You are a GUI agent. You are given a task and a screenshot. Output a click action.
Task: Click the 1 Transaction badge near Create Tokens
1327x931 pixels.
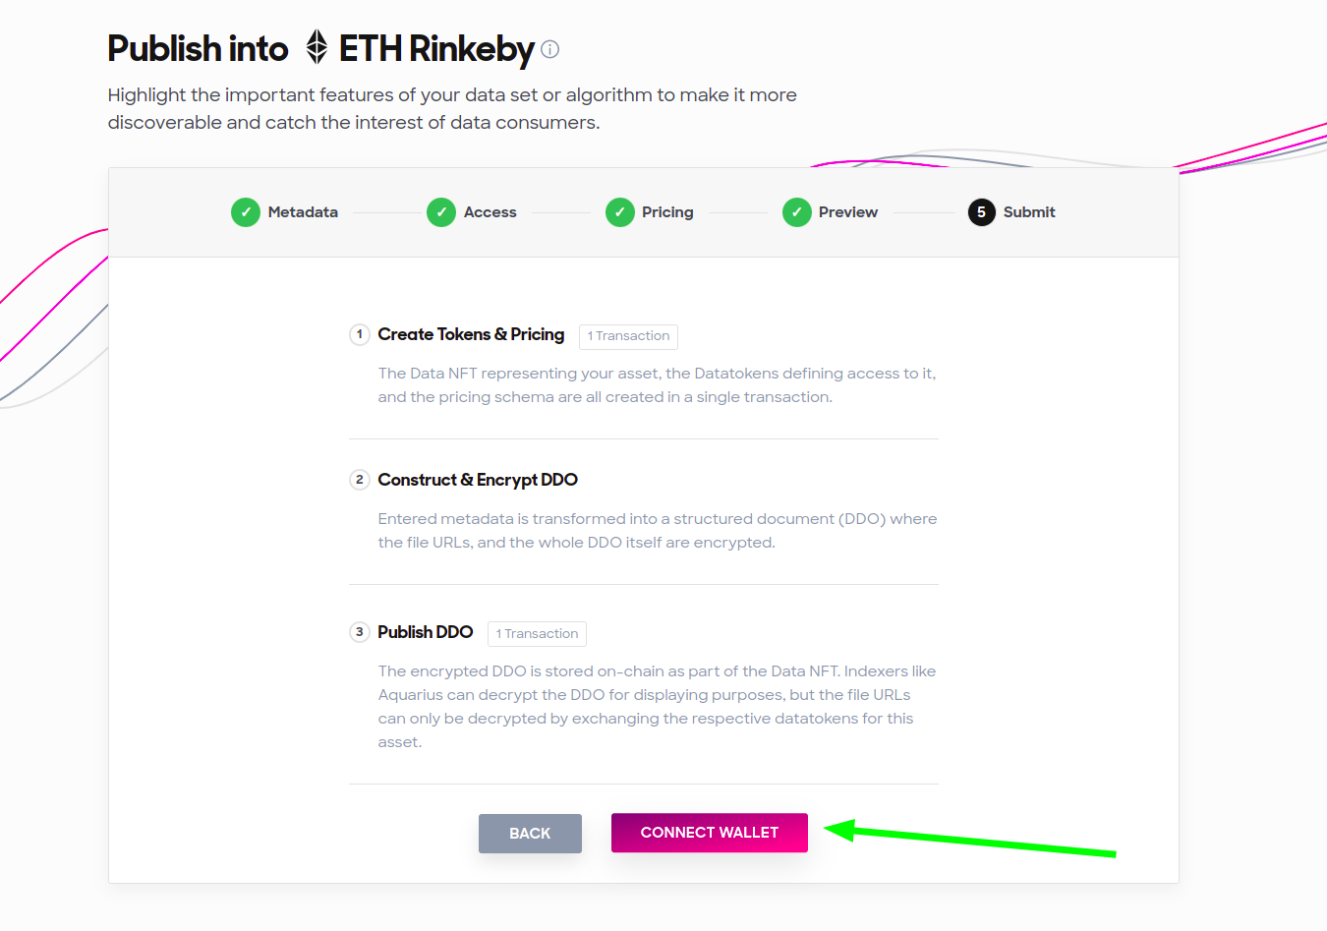(628, 336)
